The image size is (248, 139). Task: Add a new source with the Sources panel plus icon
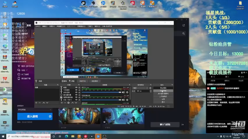click(x=62, y=103)
